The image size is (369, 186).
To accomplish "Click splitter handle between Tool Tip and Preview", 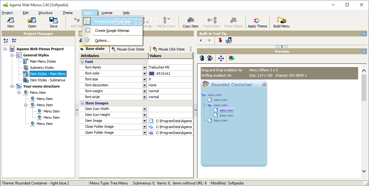I will pyautogui.click(x=282, y=46).
